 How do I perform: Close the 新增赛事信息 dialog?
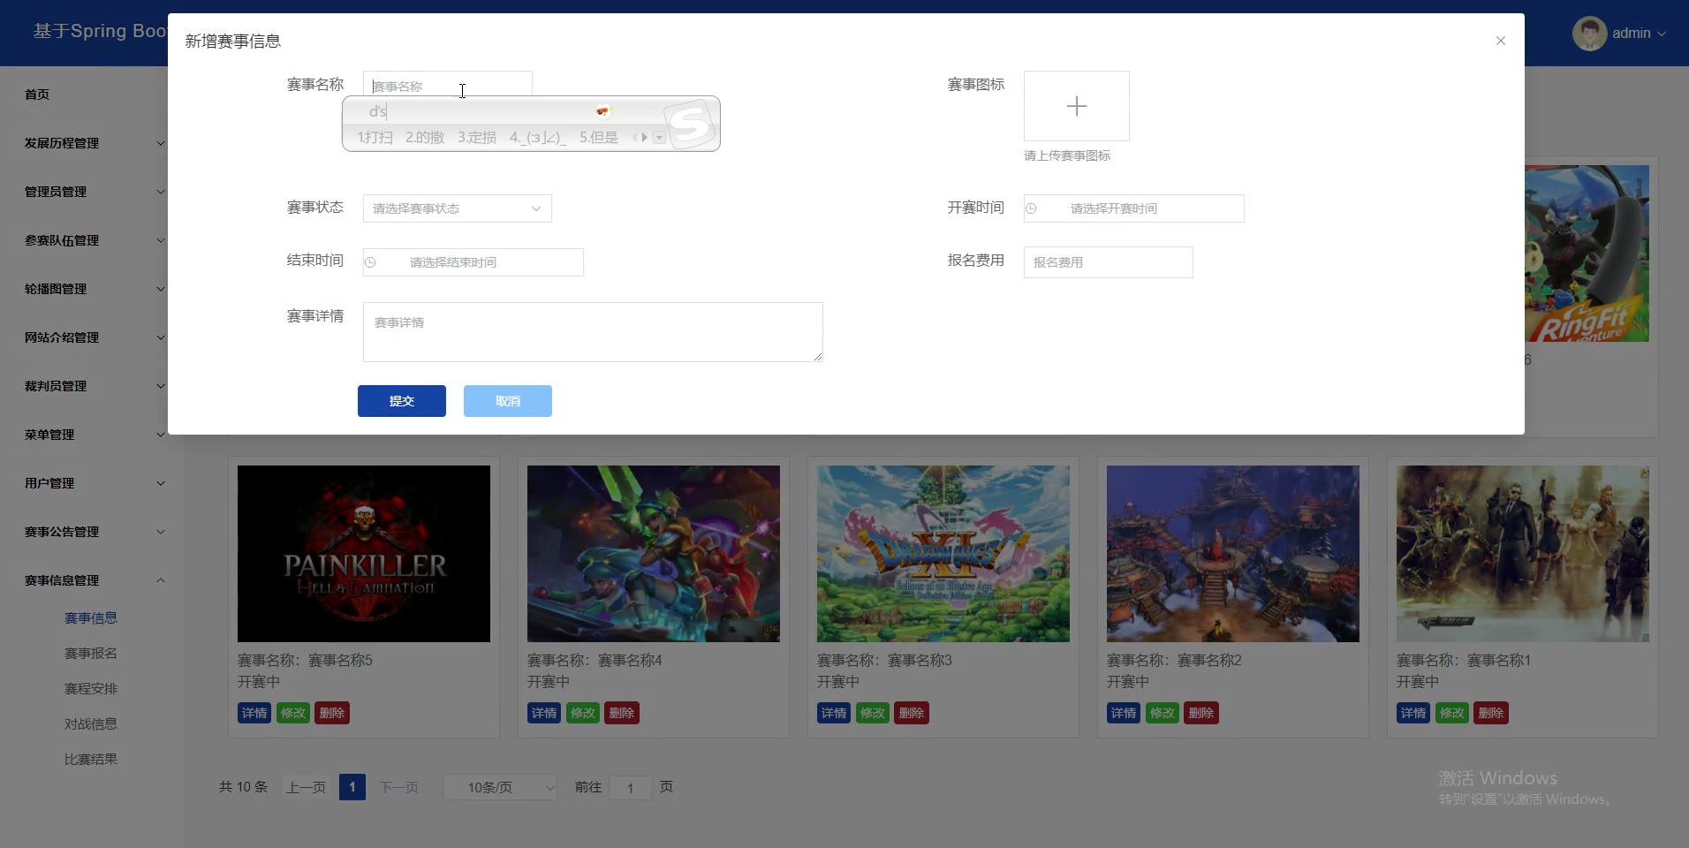click(x=1500, y=41)
